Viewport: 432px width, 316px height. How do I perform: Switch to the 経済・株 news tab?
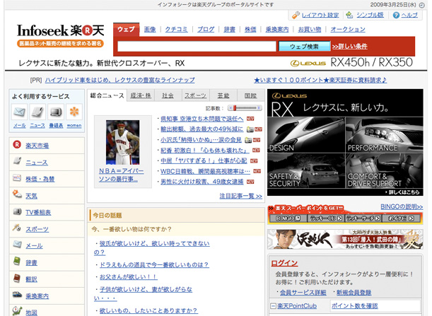(141, 95)
